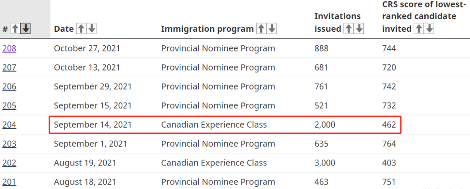Open draw 204 link

[9, 125]
